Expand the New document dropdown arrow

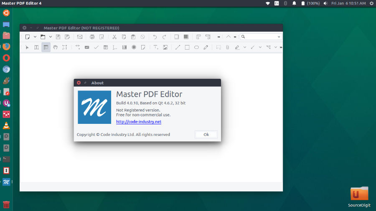click(35, 37)
